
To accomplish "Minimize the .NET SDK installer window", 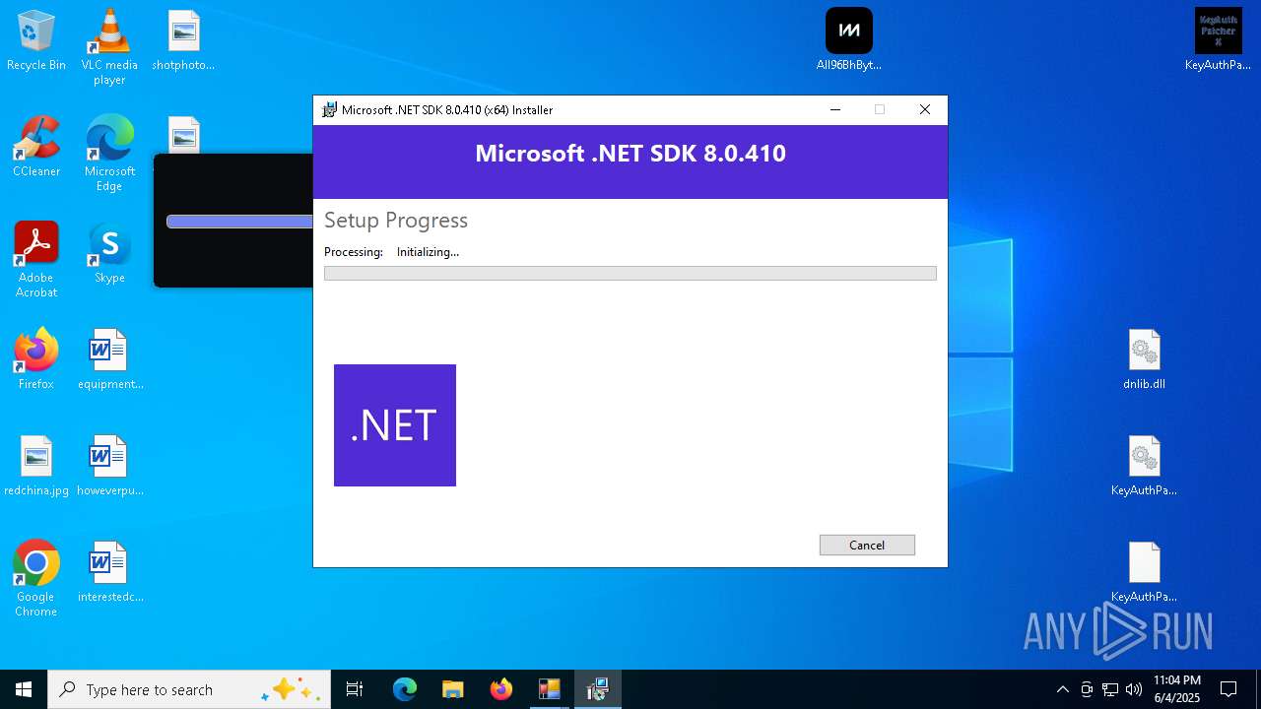I will coord(835,109).
